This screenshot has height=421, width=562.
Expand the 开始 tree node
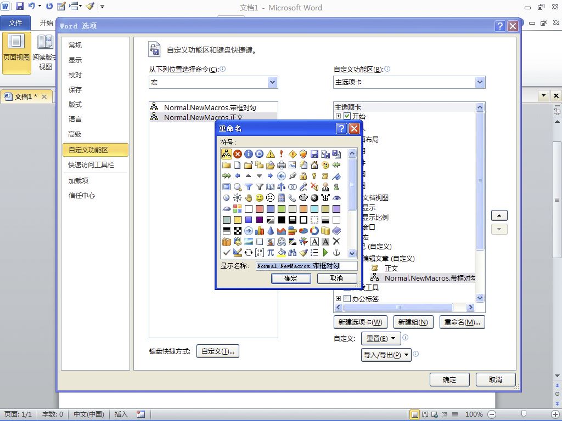click(x=338, y=116)
